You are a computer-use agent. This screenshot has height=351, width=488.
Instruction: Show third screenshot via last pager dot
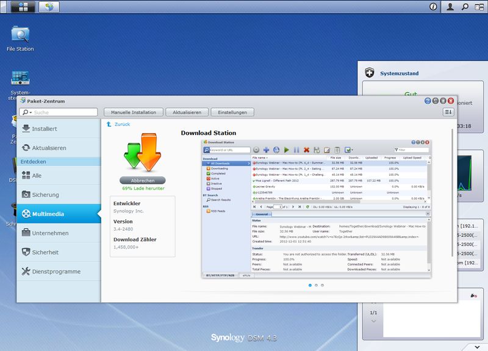[323, 285]
